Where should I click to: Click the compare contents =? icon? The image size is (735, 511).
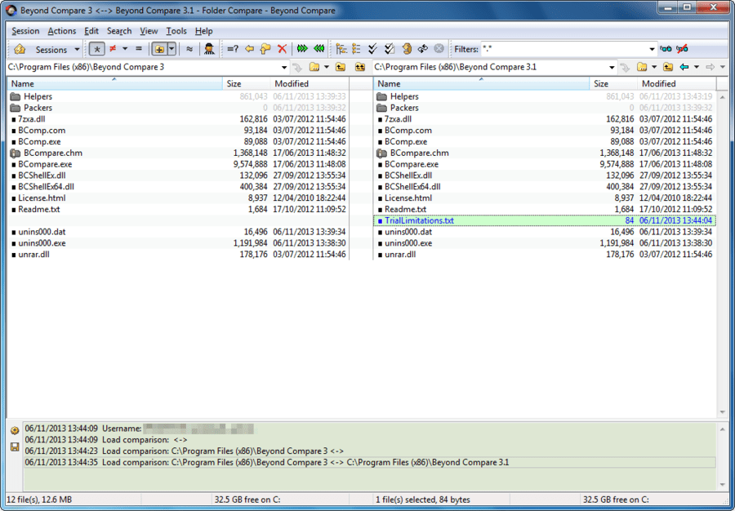(233, 50)
